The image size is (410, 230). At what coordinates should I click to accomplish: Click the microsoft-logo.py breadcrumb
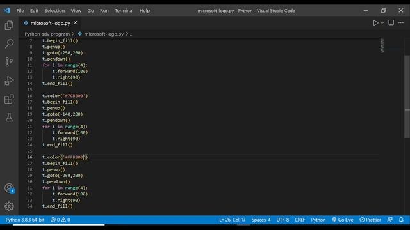(104, 34)
